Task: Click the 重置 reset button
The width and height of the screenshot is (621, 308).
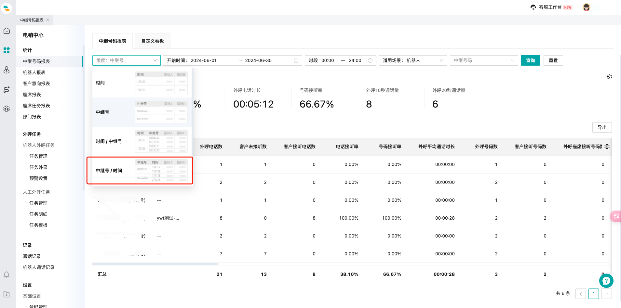Action: [x=553, y=60]
